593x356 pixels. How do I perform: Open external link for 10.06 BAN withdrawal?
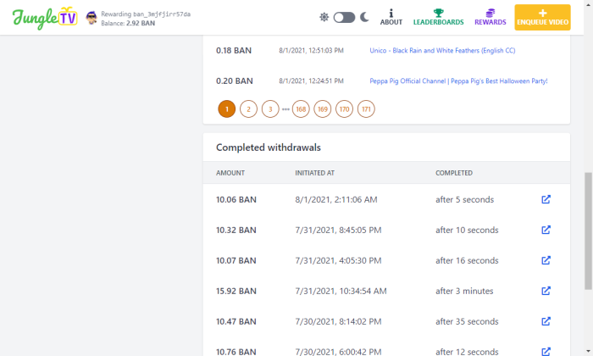pyautogui.click(x=546, y=199)
